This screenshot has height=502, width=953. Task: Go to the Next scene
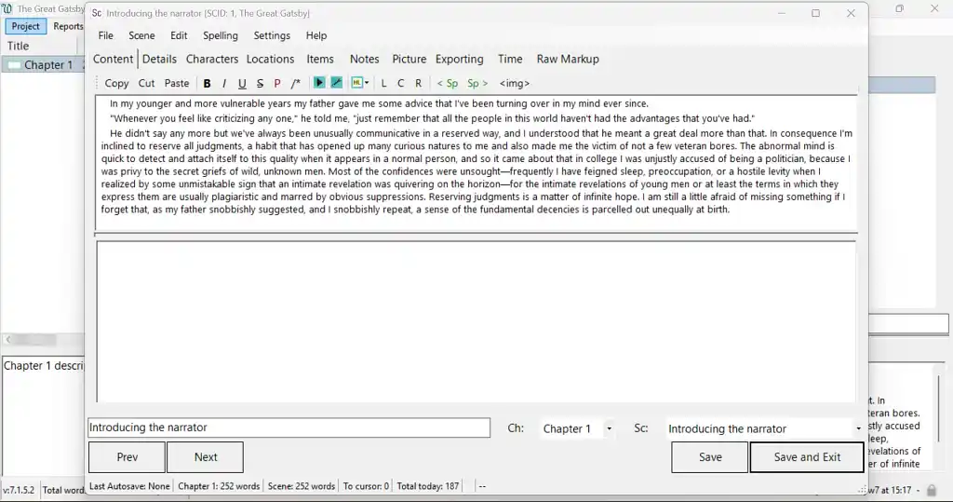pyautogui.click(x=206, y=457)
